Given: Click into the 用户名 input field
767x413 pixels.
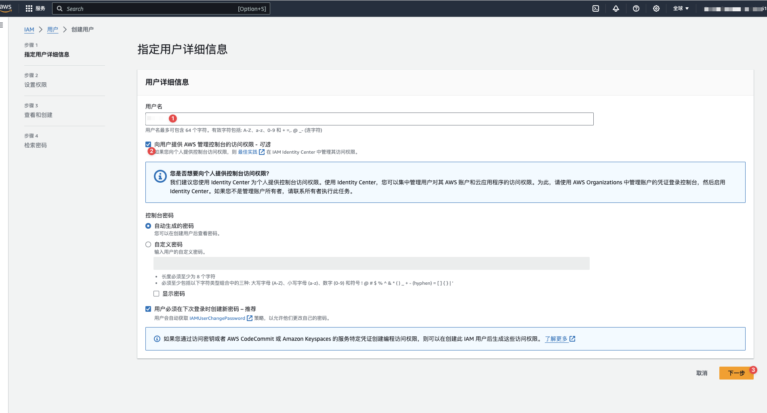Looking at the screenshot, I should [x=369, y=119].
